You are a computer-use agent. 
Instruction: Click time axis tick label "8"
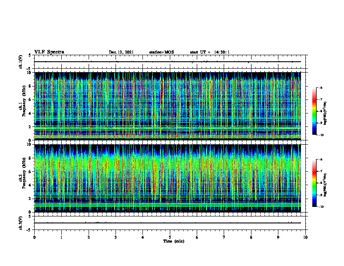click(x=251, y=237)
